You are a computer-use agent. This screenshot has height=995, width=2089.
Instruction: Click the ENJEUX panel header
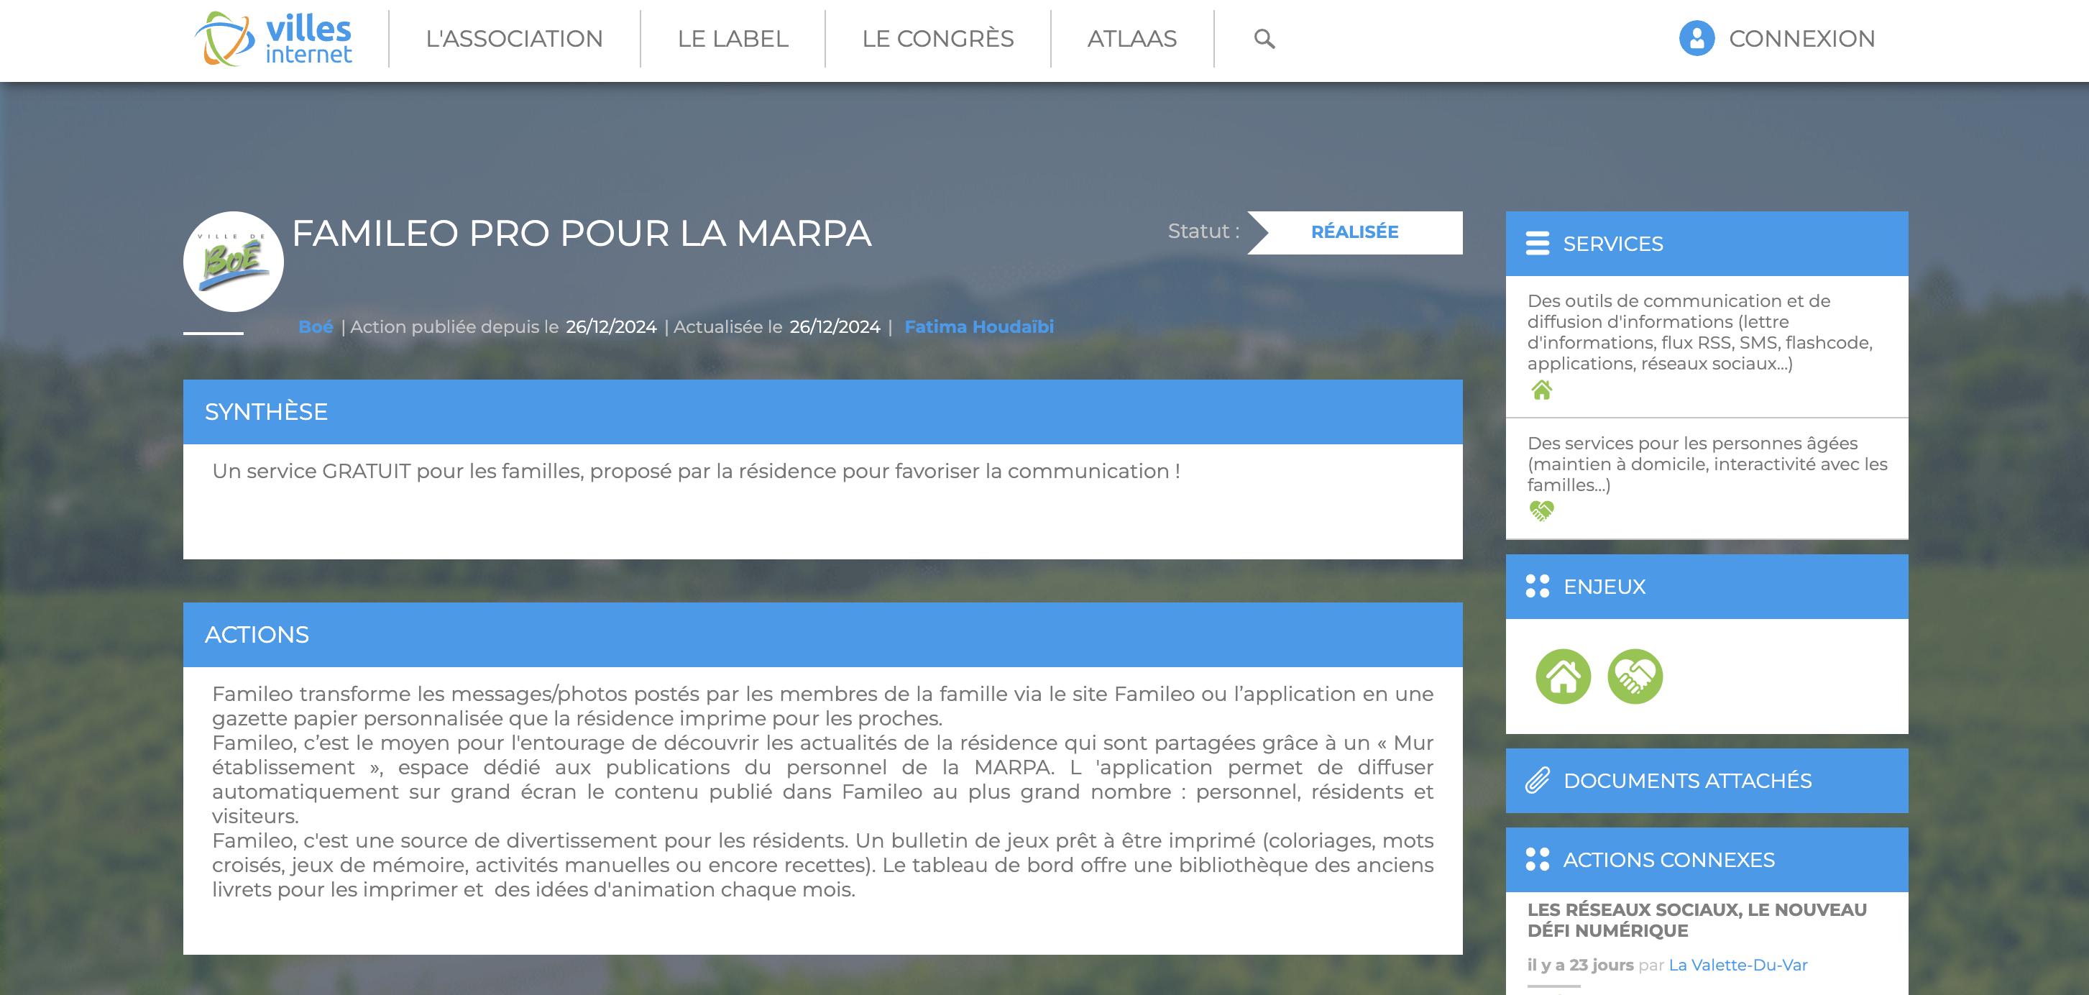1707,587
